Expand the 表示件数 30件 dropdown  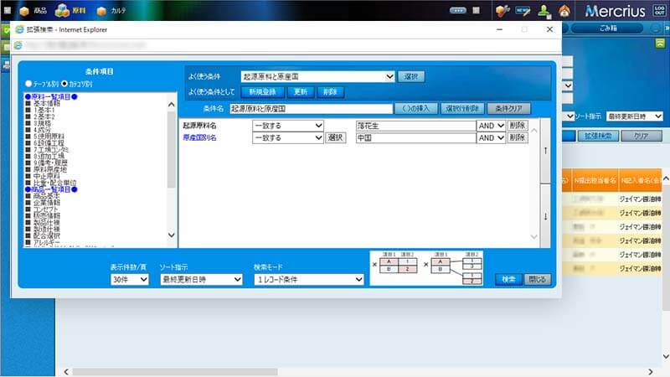pos(130,280)
